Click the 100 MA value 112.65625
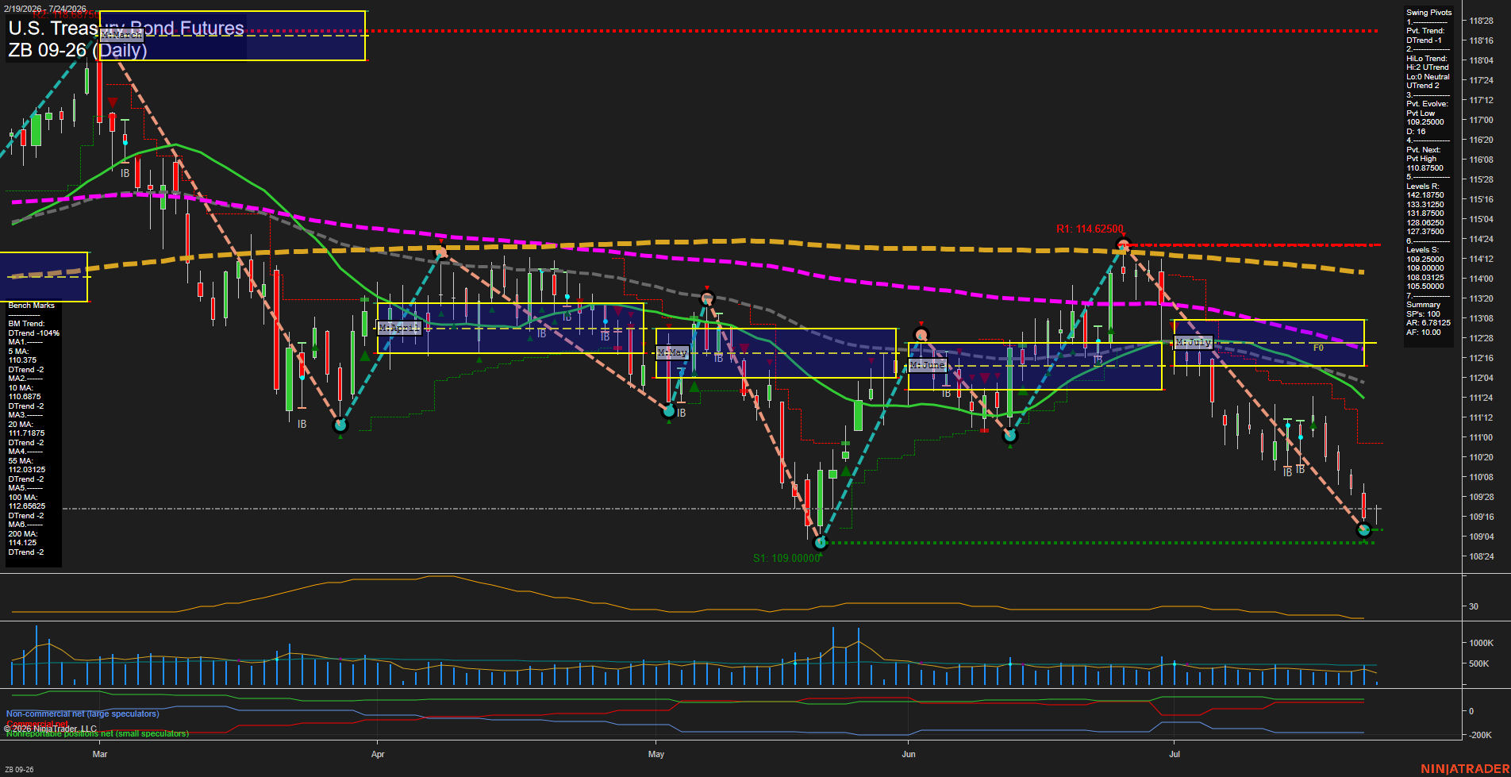 click(26, 506)
